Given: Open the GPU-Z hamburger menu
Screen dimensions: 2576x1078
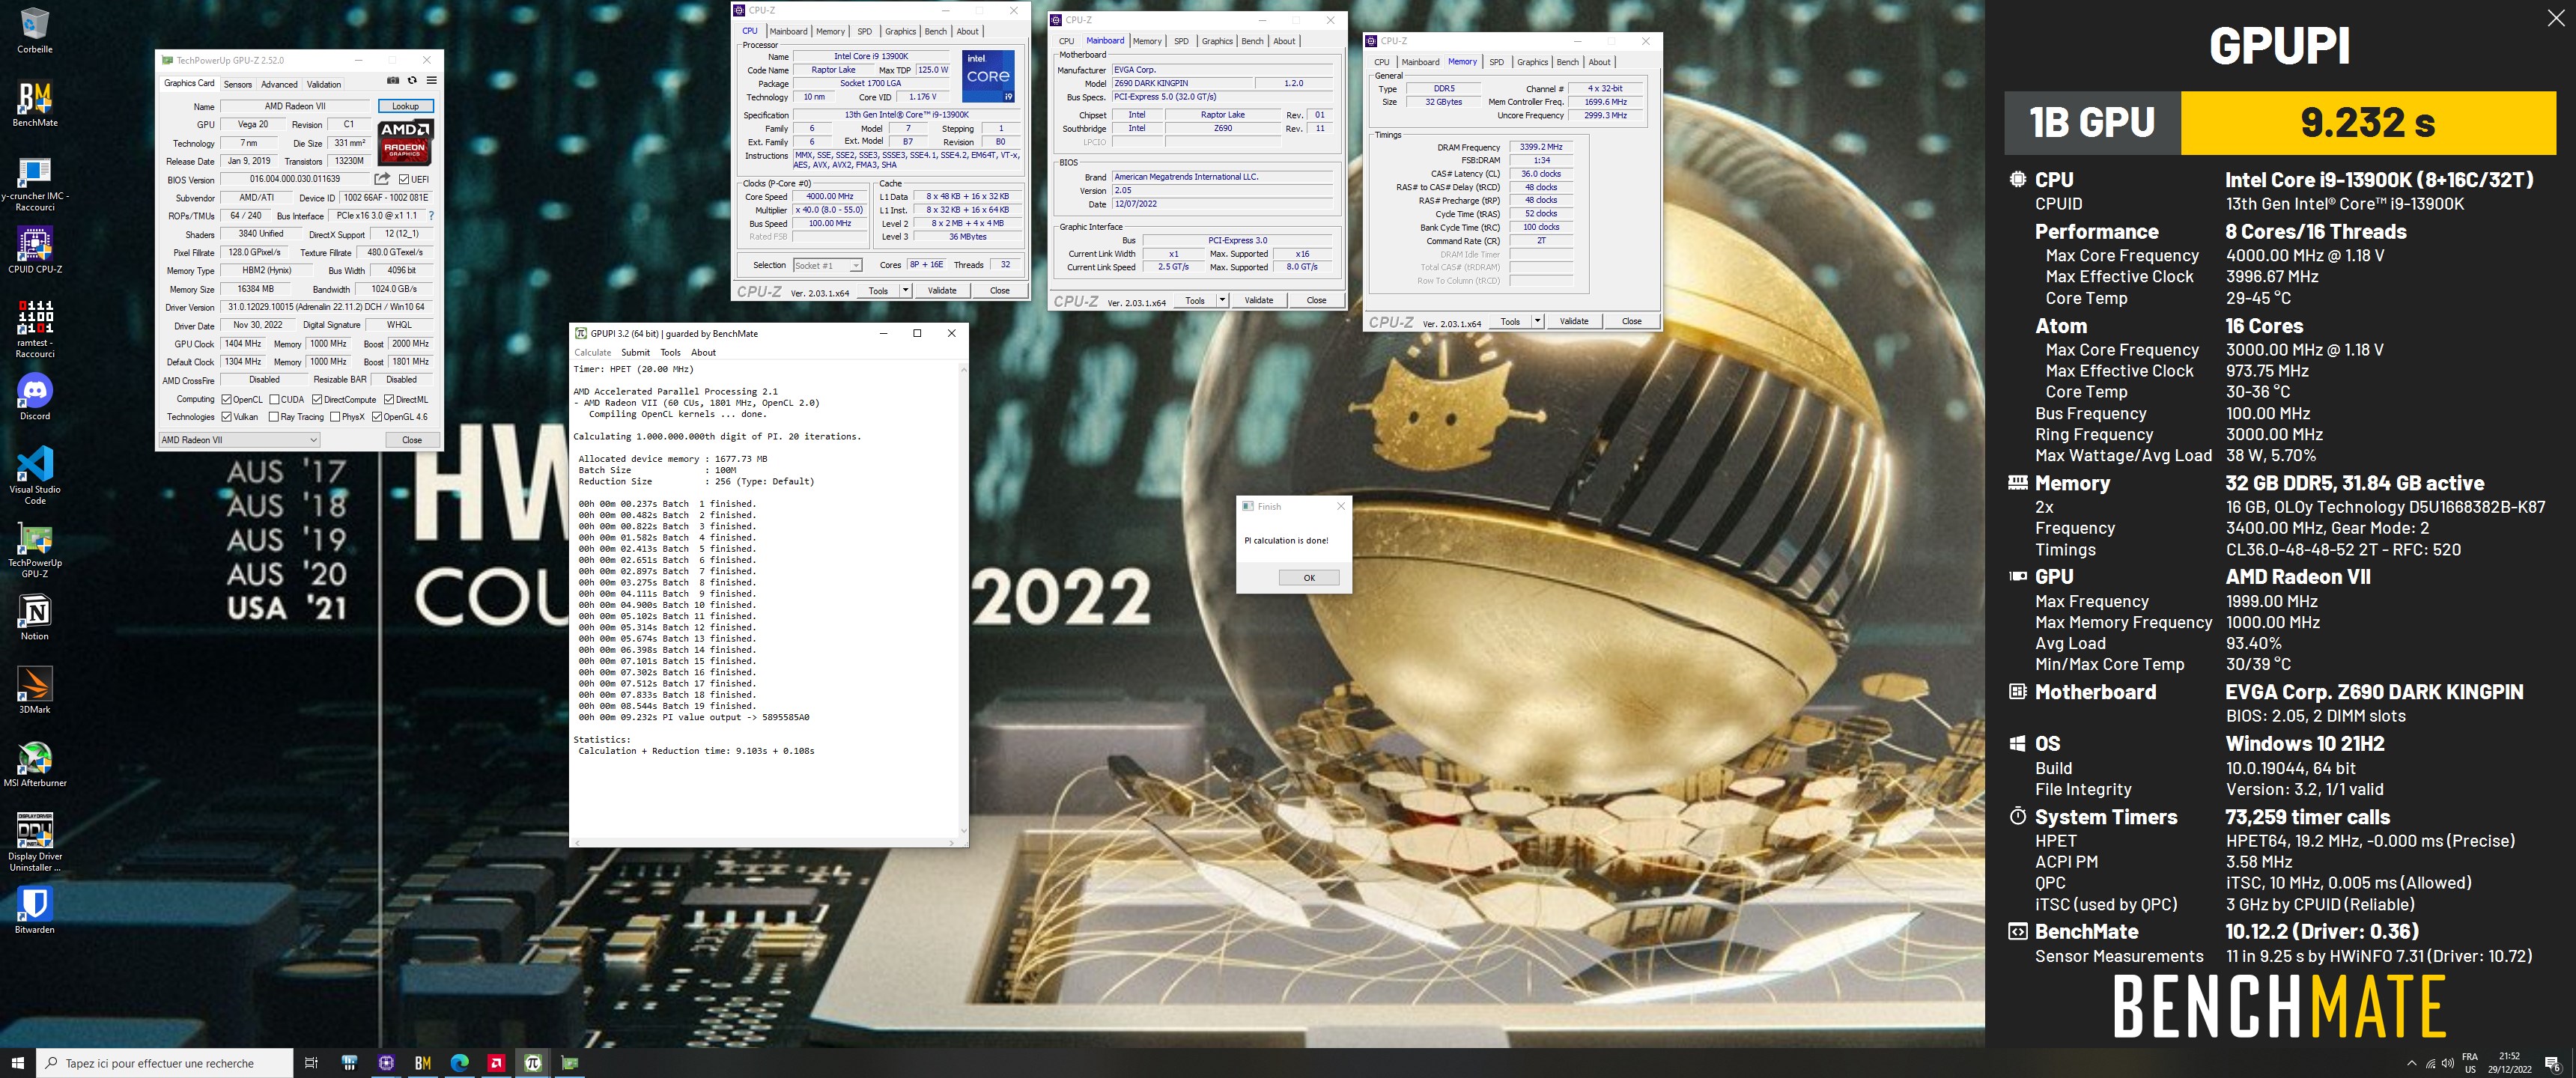Looking at the screenshot, I should coord(431,81).
